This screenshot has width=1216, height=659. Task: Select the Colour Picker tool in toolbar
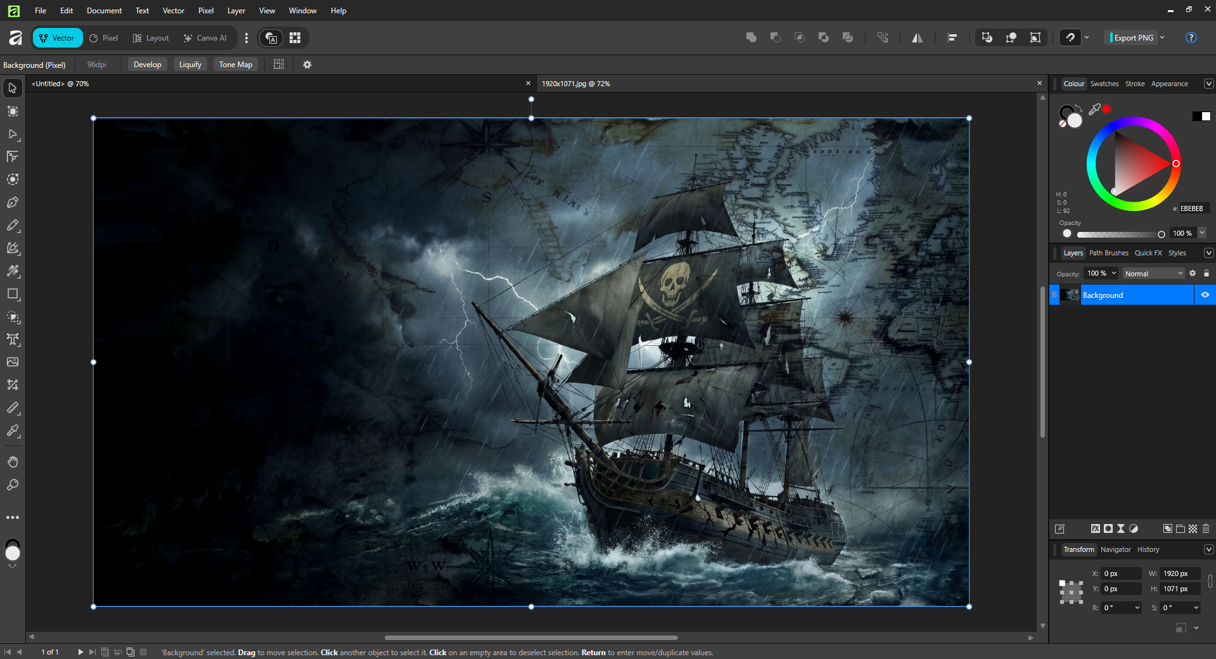coord(13,431)
